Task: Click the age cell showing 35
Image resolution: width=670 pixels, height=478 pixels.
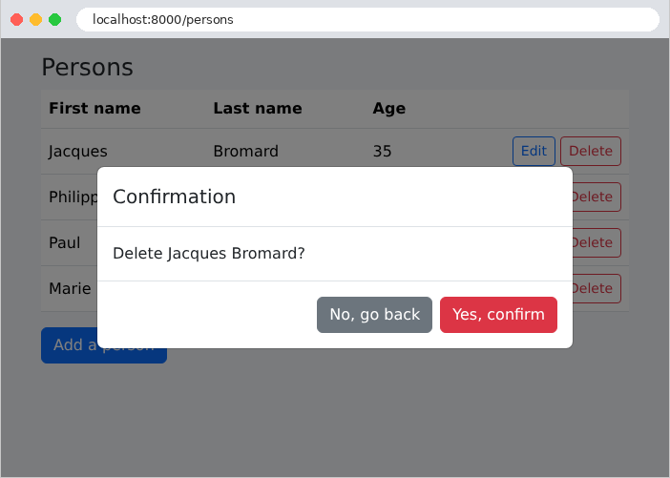Action: (x=382, y=151)
